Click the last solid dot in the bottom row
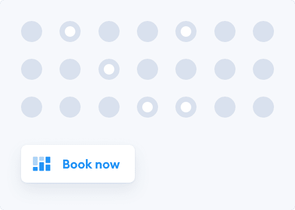Screen dimensions: 295x210 263,107
